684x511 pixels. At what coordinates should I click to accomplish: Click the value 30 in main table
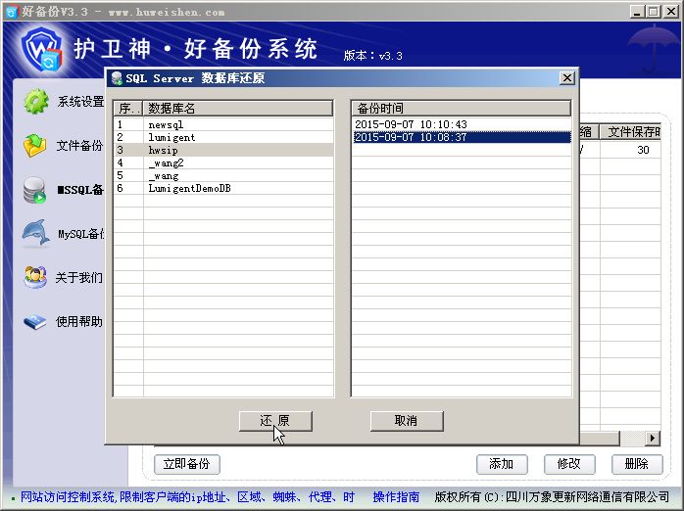click(x=643, y=151)
